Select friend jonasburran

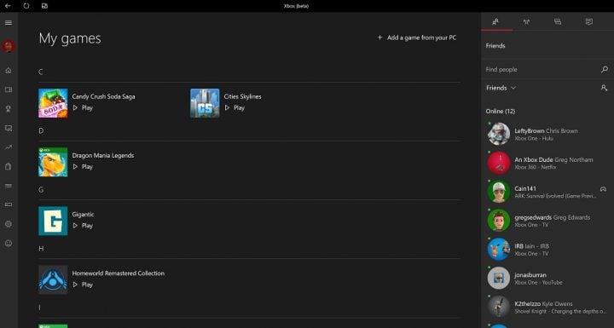point(530,275)
